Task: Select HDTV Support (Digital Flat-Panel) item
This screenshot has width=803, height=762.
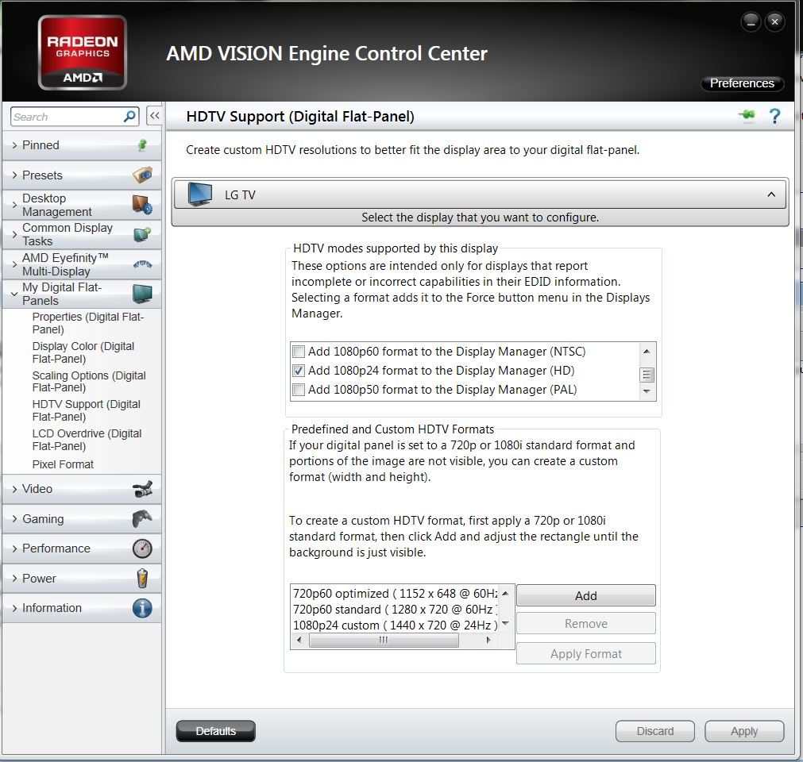Action: pos(87,410)
